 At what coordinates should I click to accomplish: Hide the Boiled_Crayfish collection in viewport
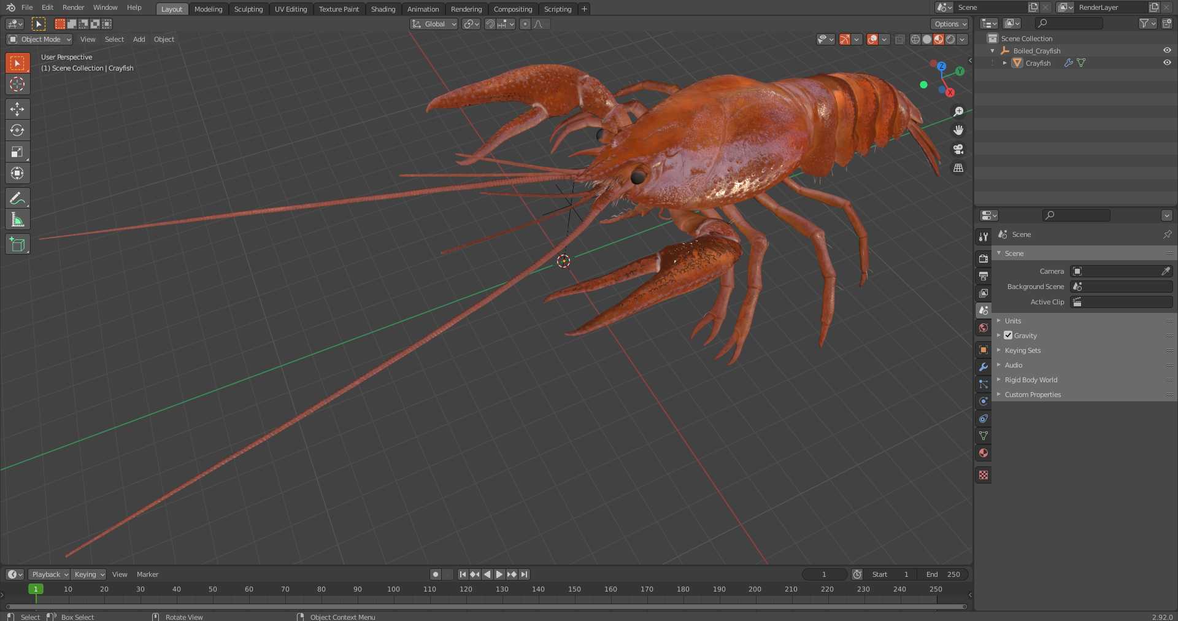(1167, 50)
